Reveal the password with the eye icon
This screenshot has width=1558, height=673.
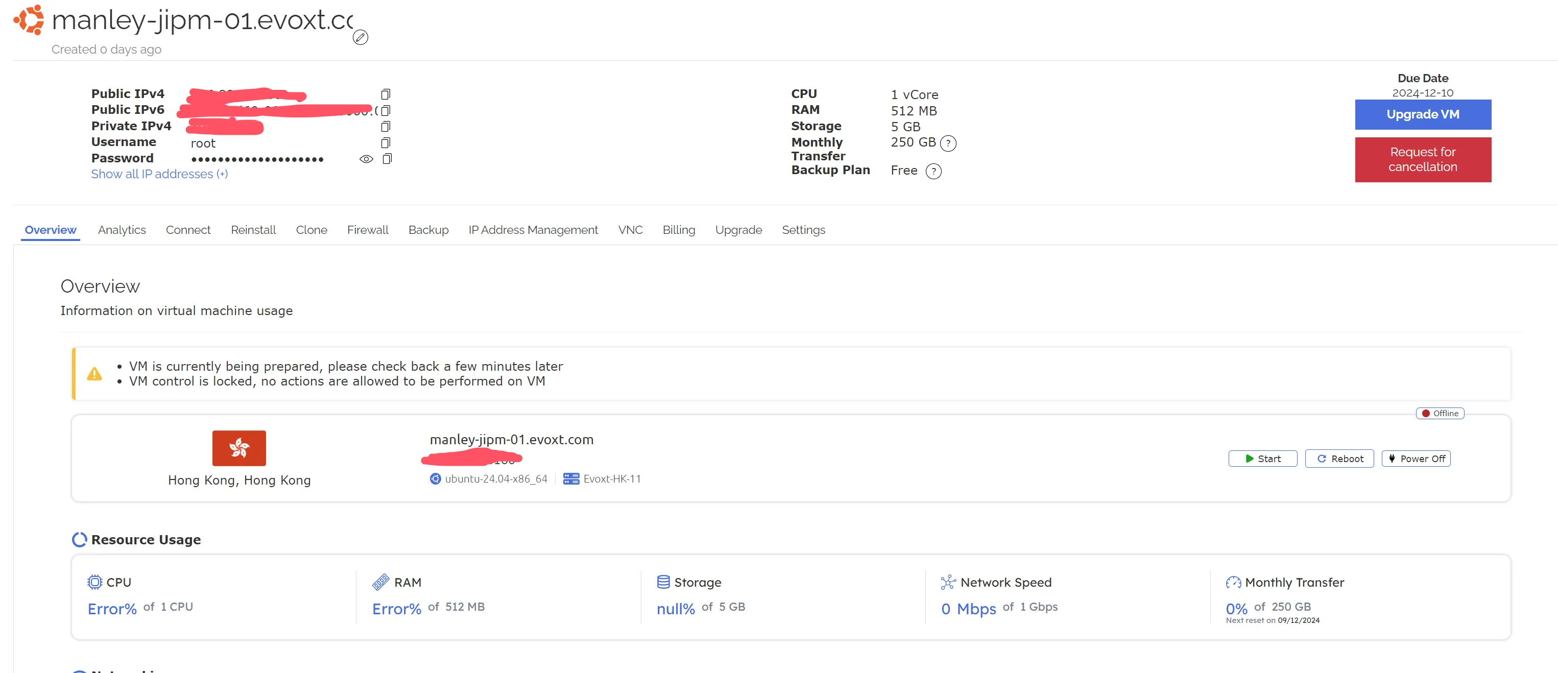click(x=366, y=159)
